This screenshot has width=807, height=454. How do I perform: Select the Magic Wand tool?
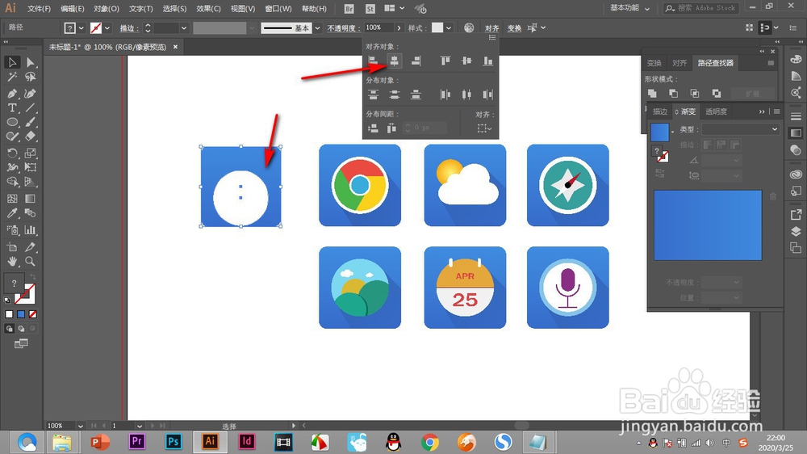click(x=12, y=78)
